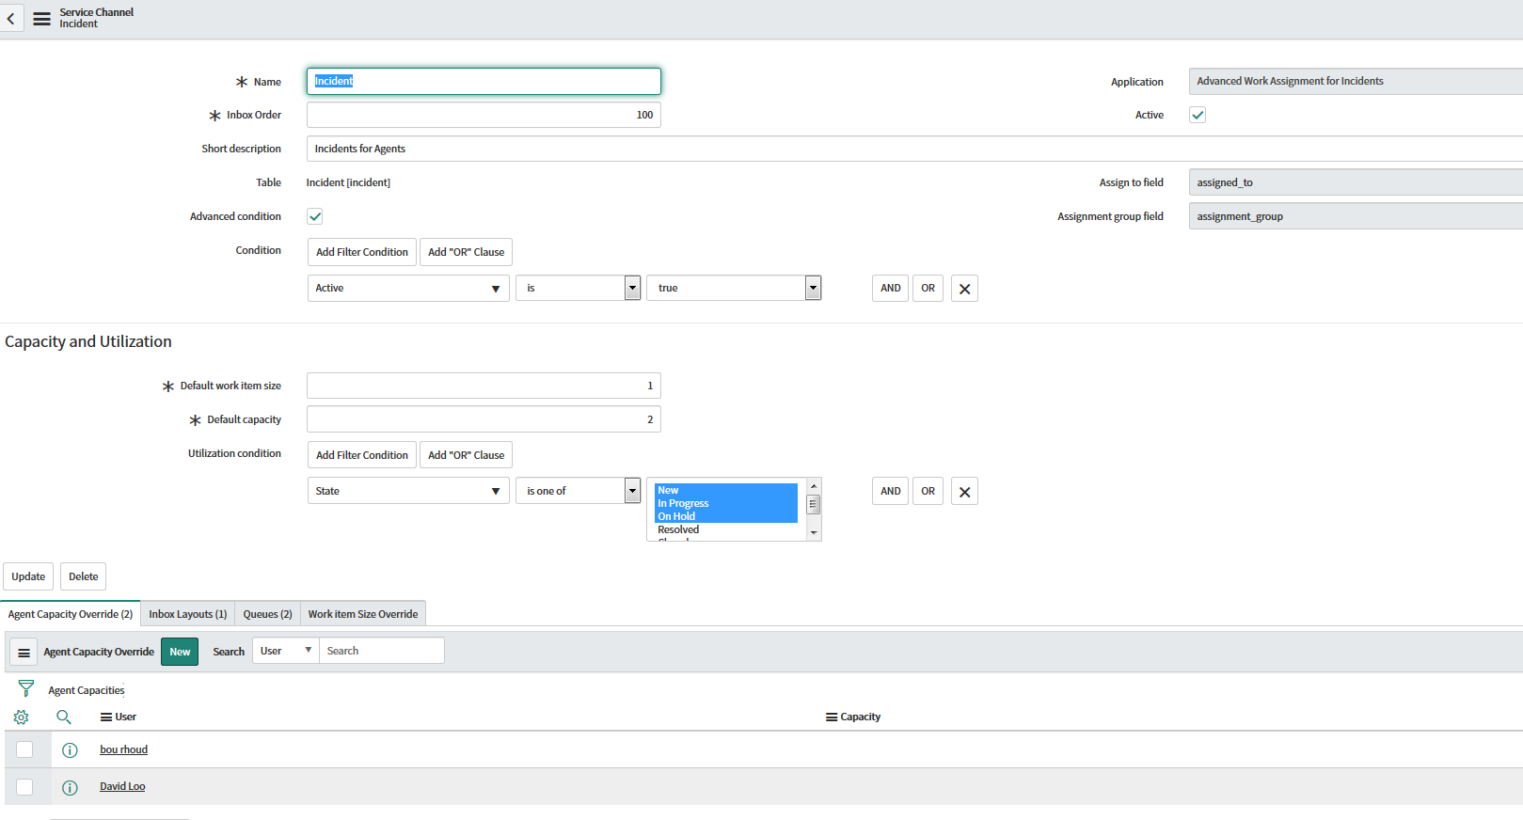Image resolution: width=1523 pixels, height=820 pixels.
Task: Go back using the header back arrow
Action: pyautogui.click(x=10, y=19)
